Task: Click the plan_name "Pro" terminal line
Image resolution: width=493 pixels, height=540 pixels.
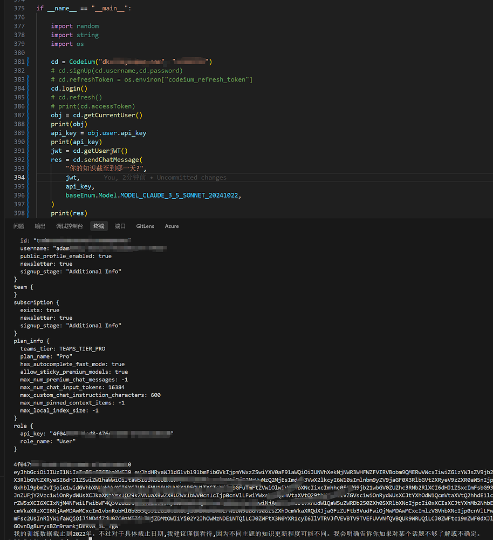Action: coord(46,356)
